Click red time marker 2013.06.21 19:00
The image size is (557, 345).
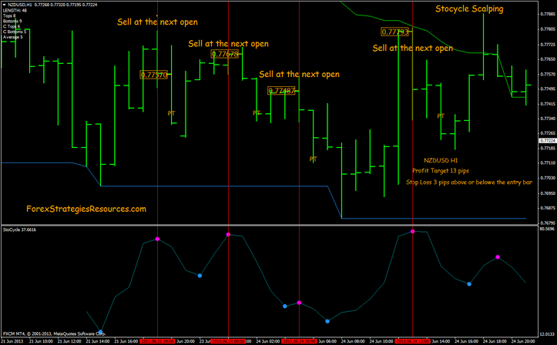coord(157,341)
